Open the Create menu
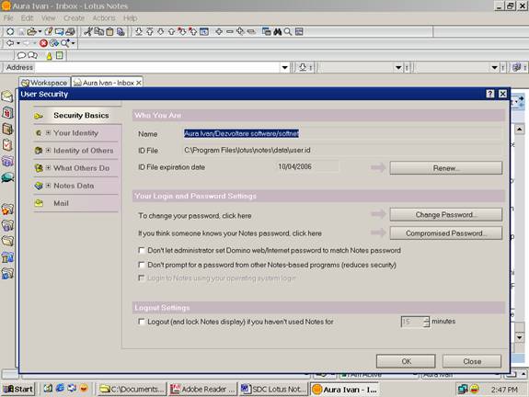The width and height of the screenshot is (529, 397). (x=74, y=17)
